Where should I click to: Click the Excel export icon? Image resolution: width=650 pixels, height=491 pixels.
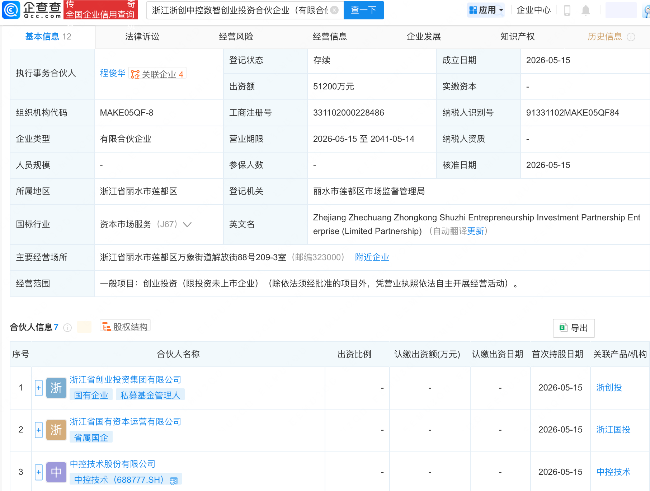[x=563, y=328]
